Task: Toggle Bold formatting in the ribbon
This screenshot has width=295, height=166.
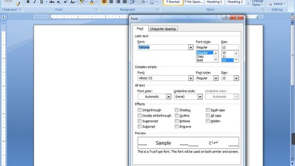Action: (28, 2)
